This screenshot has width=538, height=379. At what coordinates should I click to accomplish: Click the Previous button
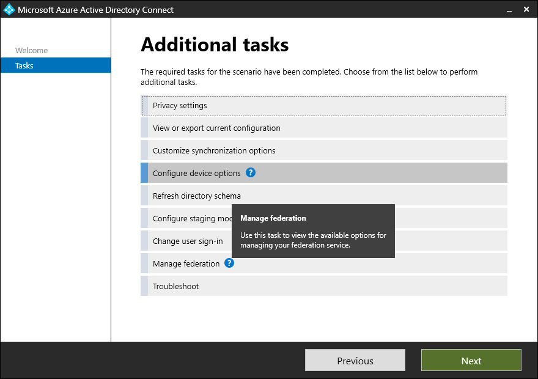[355, 360]
